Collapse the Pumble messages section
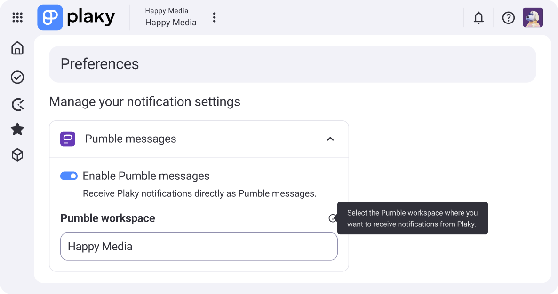Viewport: 558px width, 294px height. click(330, 139)
